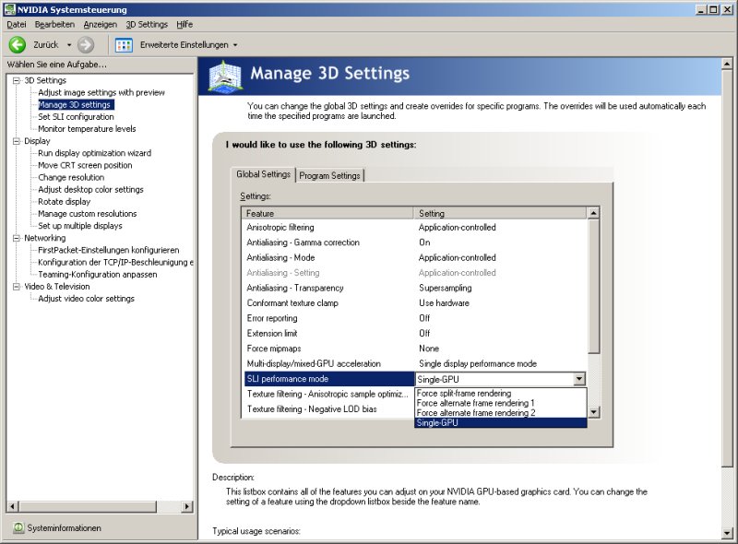The height and width of the screenshot is (544, 738).
Task: Choose Force alternate frame rendering 1
Action: point(500,403)
